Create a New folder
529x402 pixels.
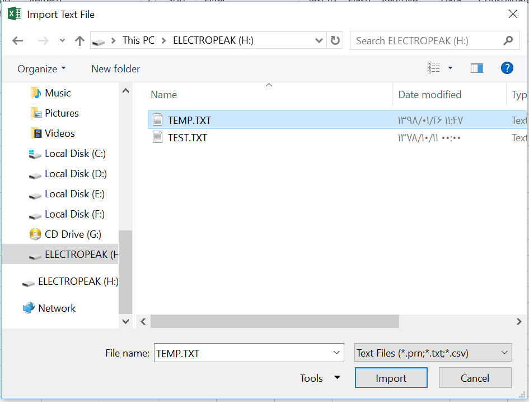pos(115,68)
